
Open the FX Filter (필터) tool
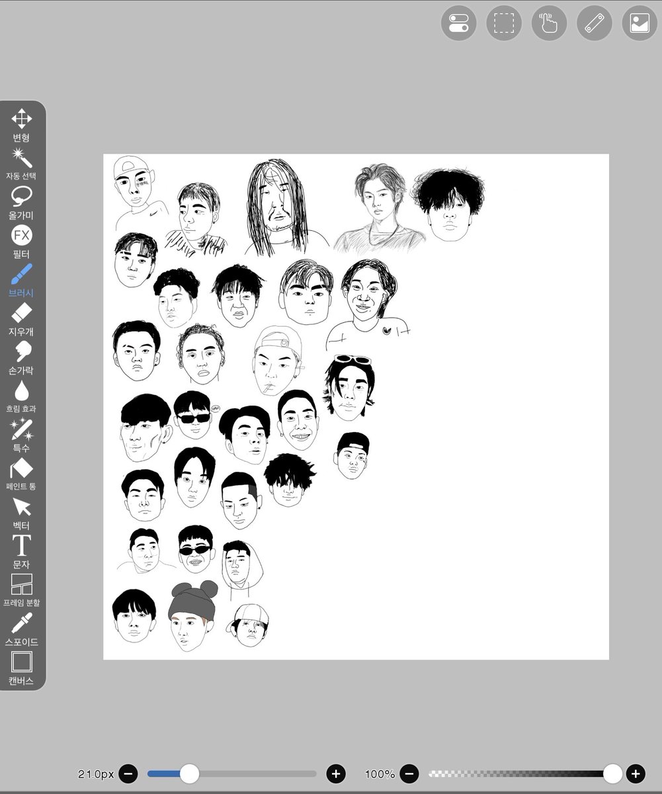click(x=22, y=242)
